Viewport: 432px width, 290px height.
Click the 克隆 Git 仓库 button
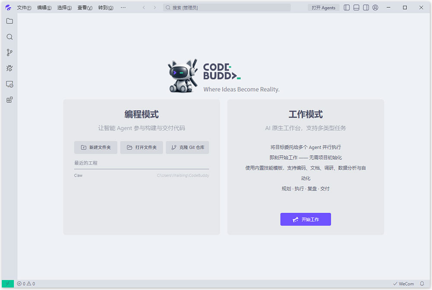click(187, 147)
